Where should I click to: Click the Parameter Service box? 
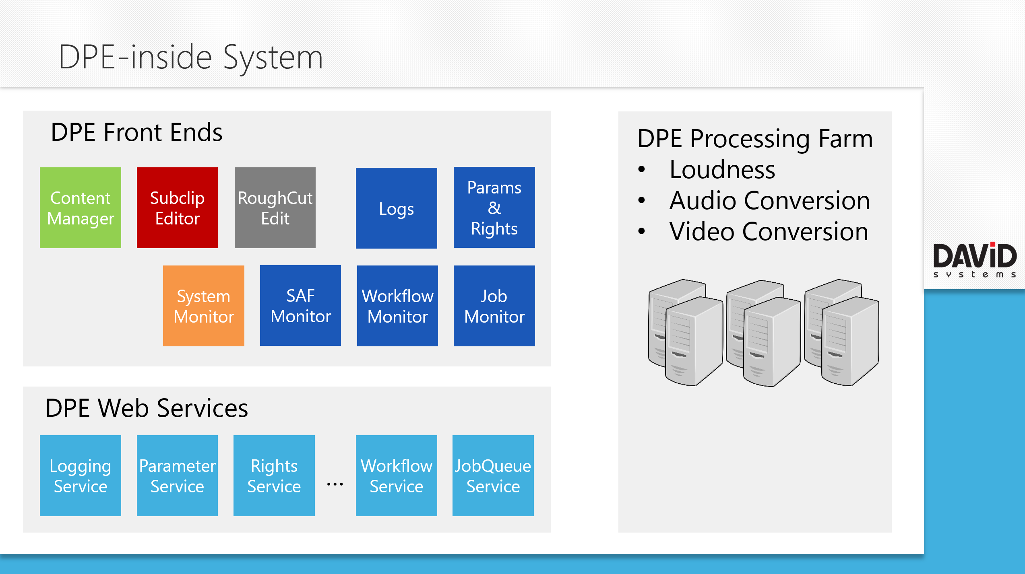[177, 475]
